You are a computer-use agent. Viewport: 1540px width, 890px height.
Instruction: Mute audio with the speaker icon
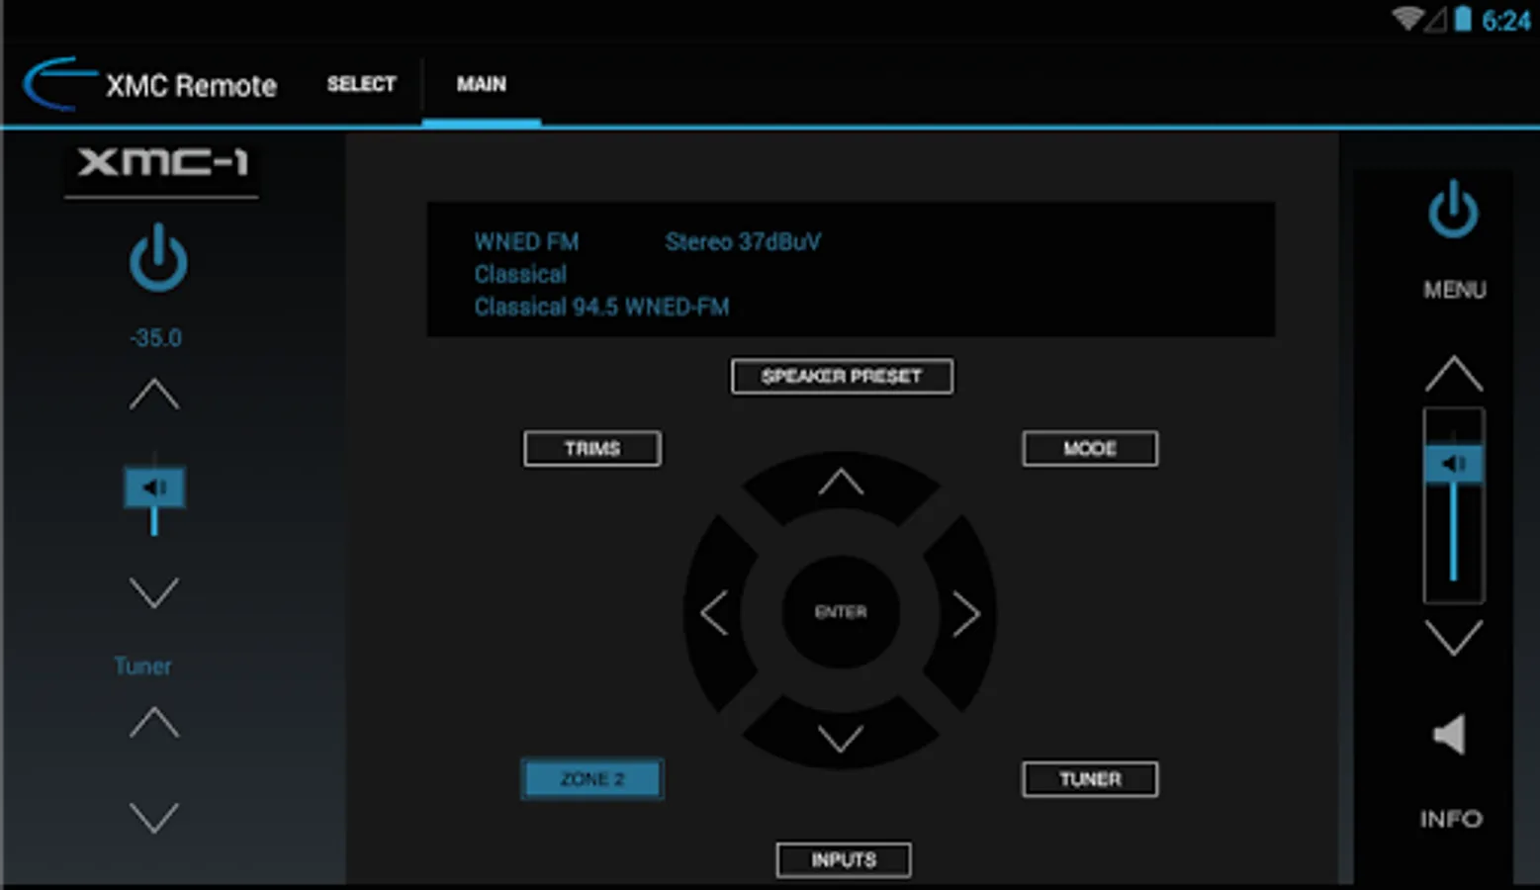coord(1450,735)
